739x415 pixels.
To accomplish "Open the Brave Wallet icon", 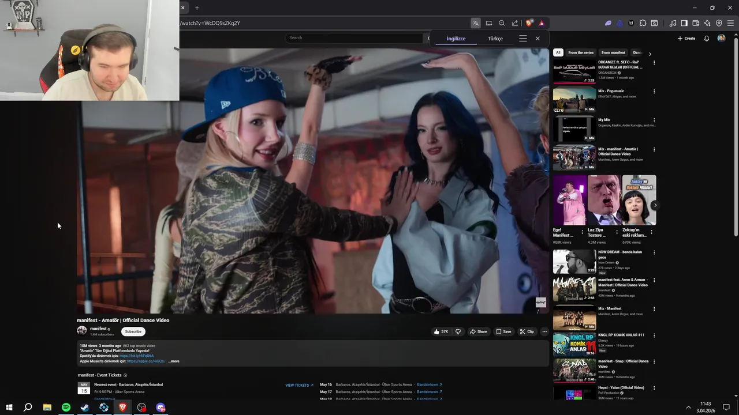I will tap(696, 23).
